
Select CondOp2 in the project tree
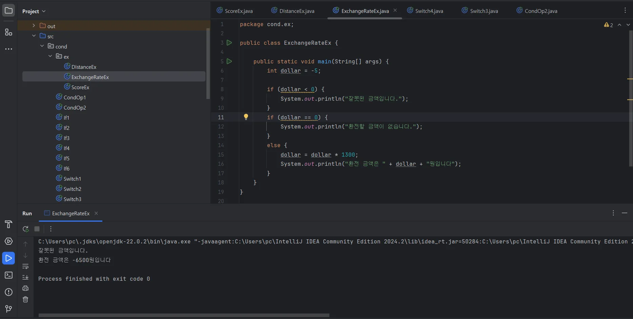click(x=75, y=107)
